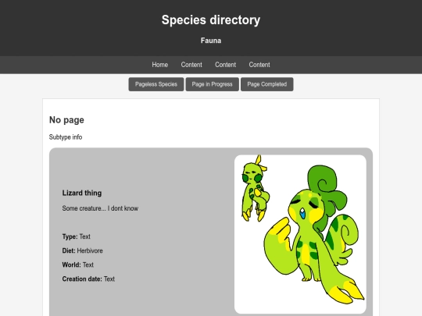This screenshot has width=422, height=316.
Task: Select the Pageless Species tab button
Action: point(156,84)
